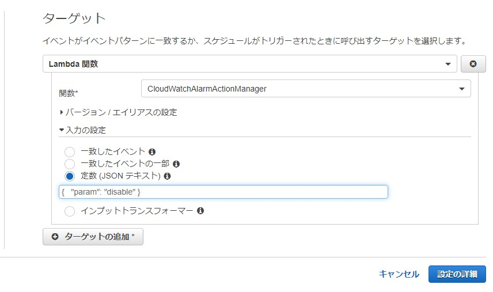493x292 pixels.
Task: Choose the インプットトランスフォーマー radio option
Action: [70, 211]
